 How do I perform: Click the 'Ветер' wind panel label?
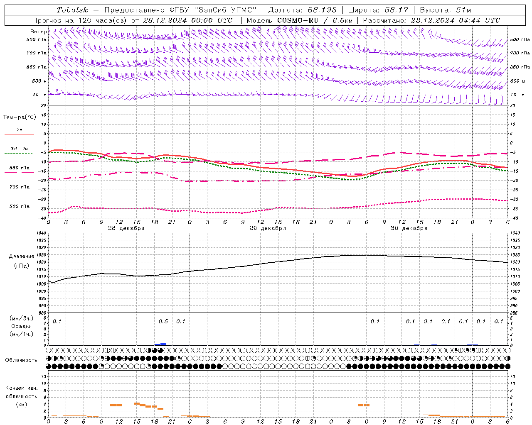38,32
